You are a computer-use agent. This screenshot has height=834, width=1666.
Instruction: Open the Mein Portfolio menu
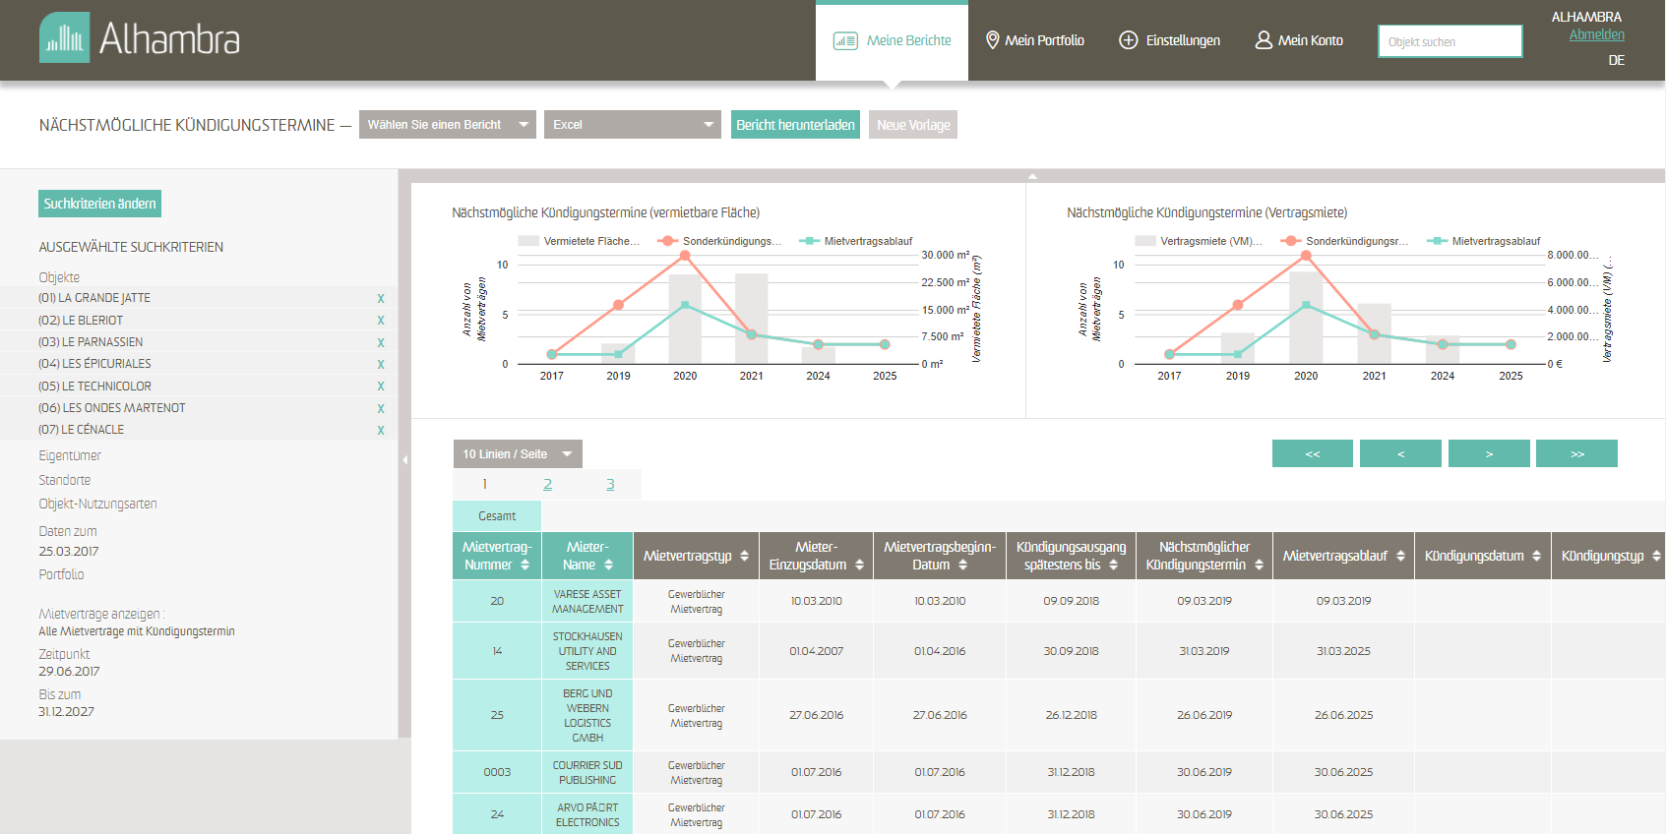(x=1034, y=40)
